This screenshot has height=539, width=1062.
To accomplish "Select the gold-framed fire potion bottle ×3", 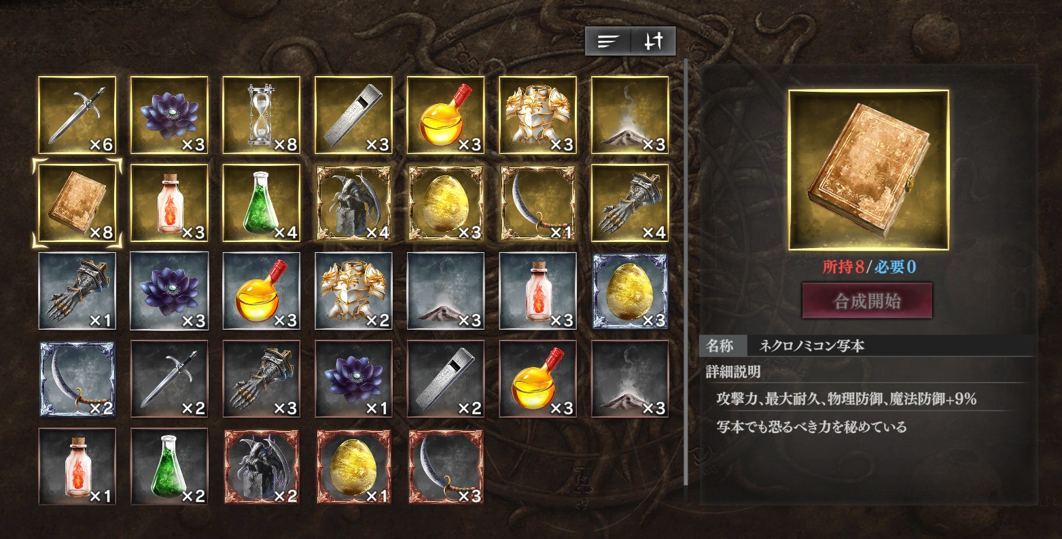I will [x=169, y=203].
